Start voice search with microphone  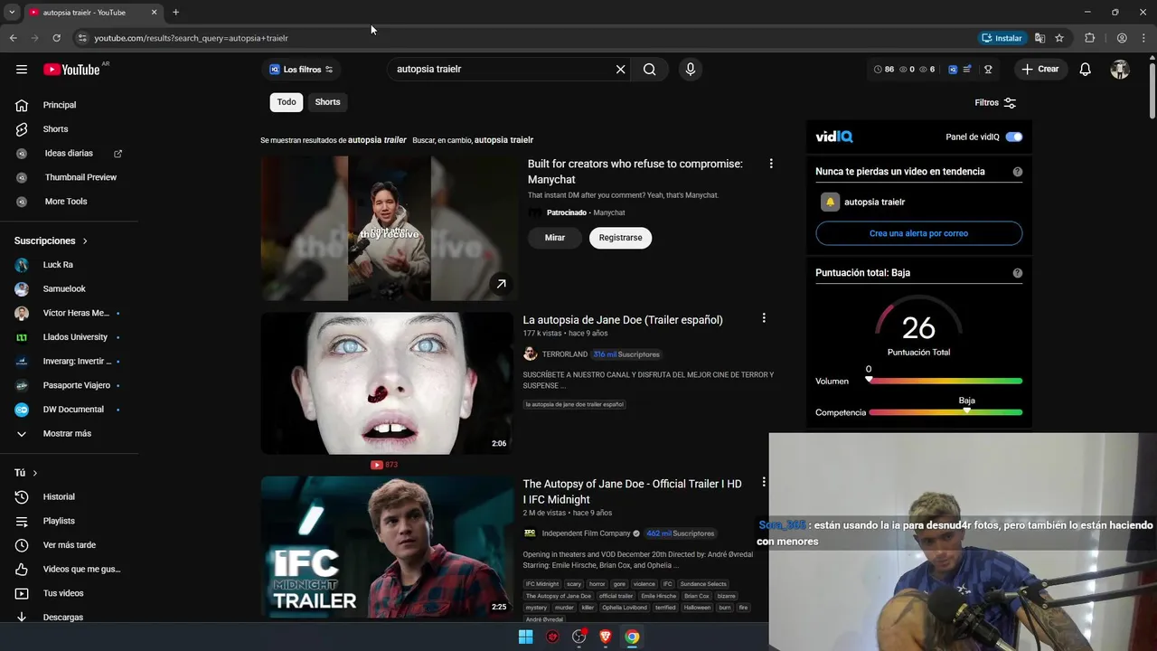tap(691, 70)
